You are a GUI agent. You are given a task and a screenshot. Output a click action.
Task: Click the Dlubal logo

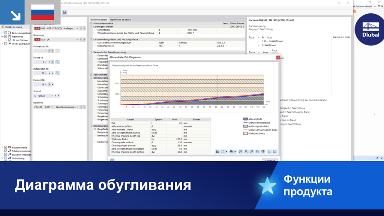[x=370, y=29]
